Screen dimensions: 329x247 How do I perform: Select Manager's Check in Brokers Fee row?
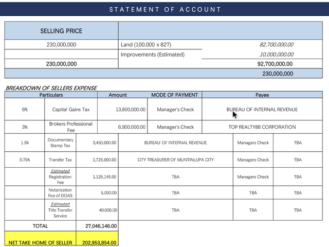(175, 127)
